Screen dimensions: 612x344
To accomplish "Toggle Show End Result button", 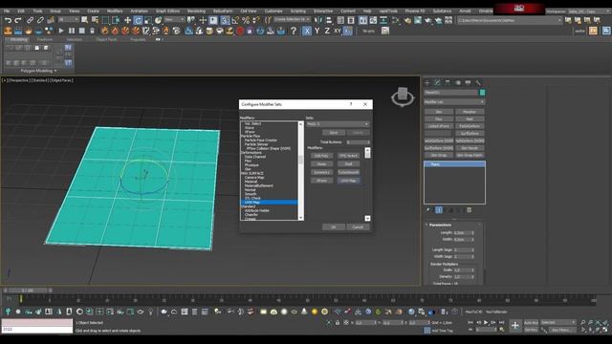I will click(439, 210).
